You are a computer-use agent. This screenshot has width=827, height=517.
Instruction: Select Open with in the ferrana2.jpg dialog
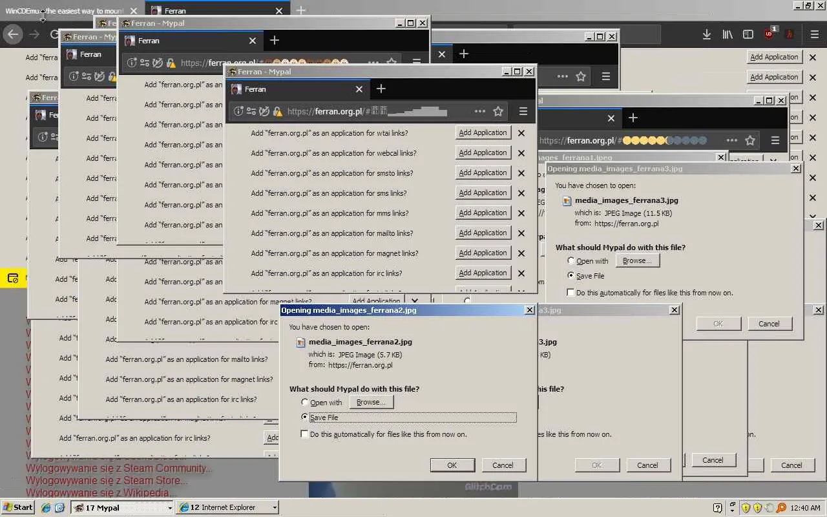[305, 403]
